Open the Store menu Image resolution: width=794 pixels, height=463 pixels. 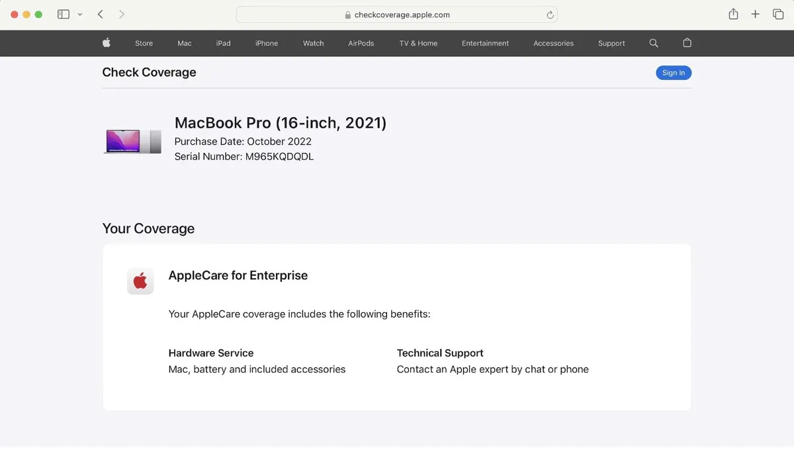coord(144,43)
